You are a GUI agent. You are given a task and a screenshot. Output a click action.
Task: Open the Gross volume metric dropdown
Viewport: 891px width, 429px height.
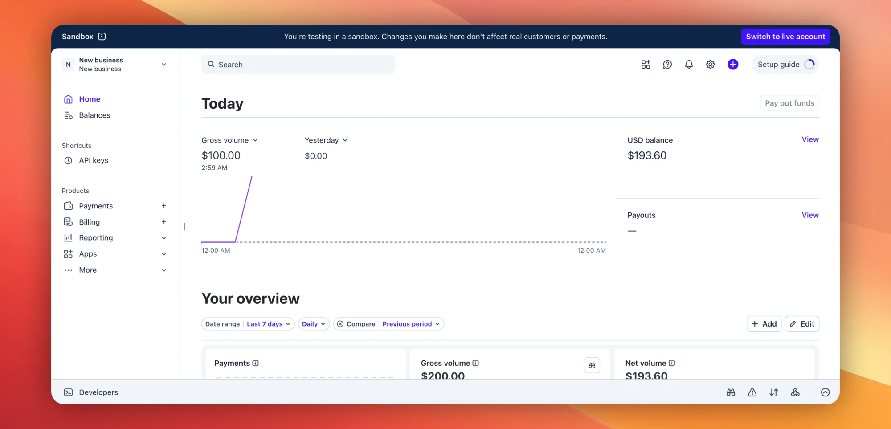[229, 140]
